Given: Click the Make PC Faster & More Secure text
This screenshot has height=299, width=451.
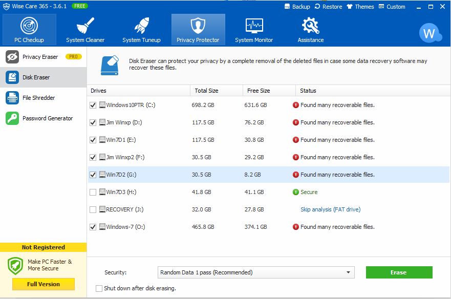Looking at the screenshot, I should (50, 265).
